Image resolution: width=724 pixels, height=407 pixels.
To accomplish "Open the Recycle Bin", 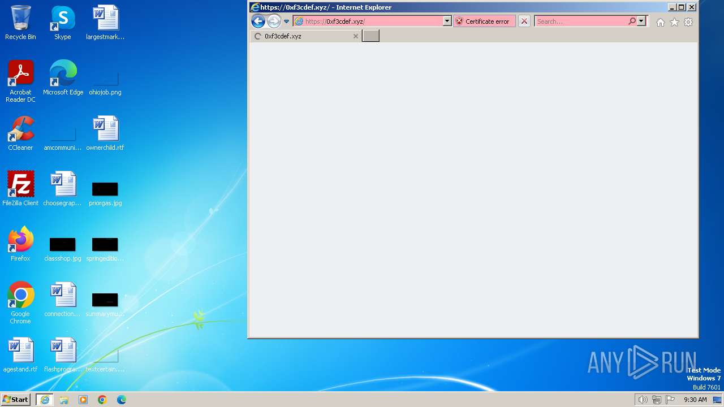I will pyautogui.click(x=20, y=23).
